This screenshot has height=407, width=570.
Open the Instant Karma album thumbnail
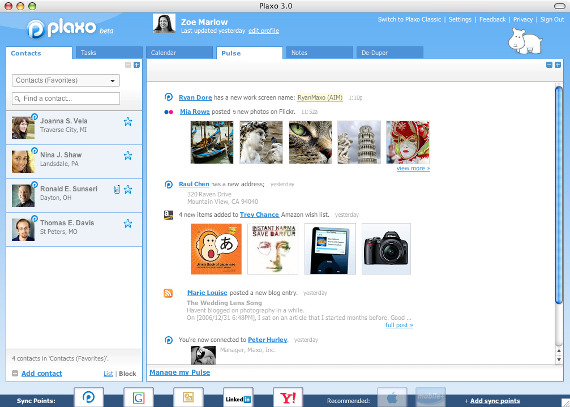273,249
